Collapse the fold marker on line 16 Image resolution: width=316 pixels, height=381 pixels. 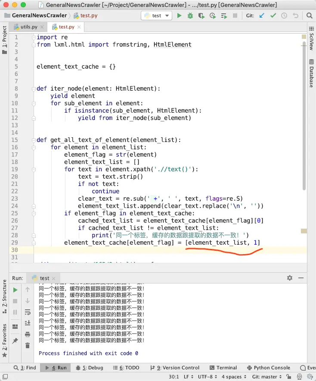(x=34, y=148)
